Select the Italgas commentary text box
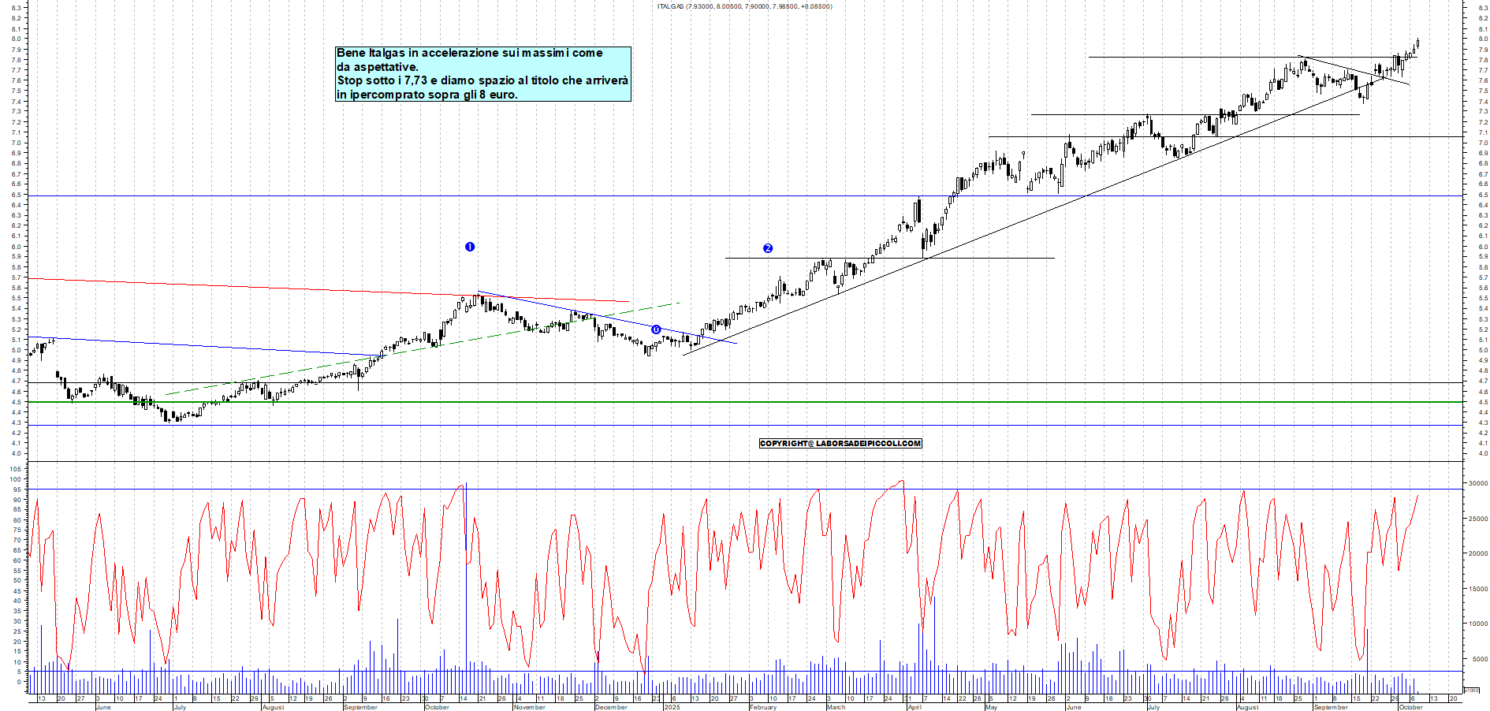This screenshot has height=711, width=1490. (482, 73)
